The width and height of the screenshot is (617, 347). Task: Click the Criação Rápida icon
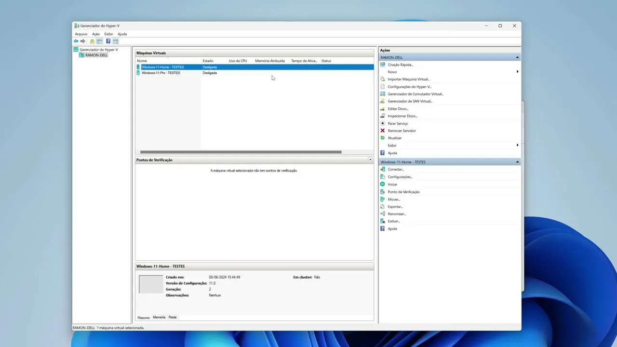383,65
